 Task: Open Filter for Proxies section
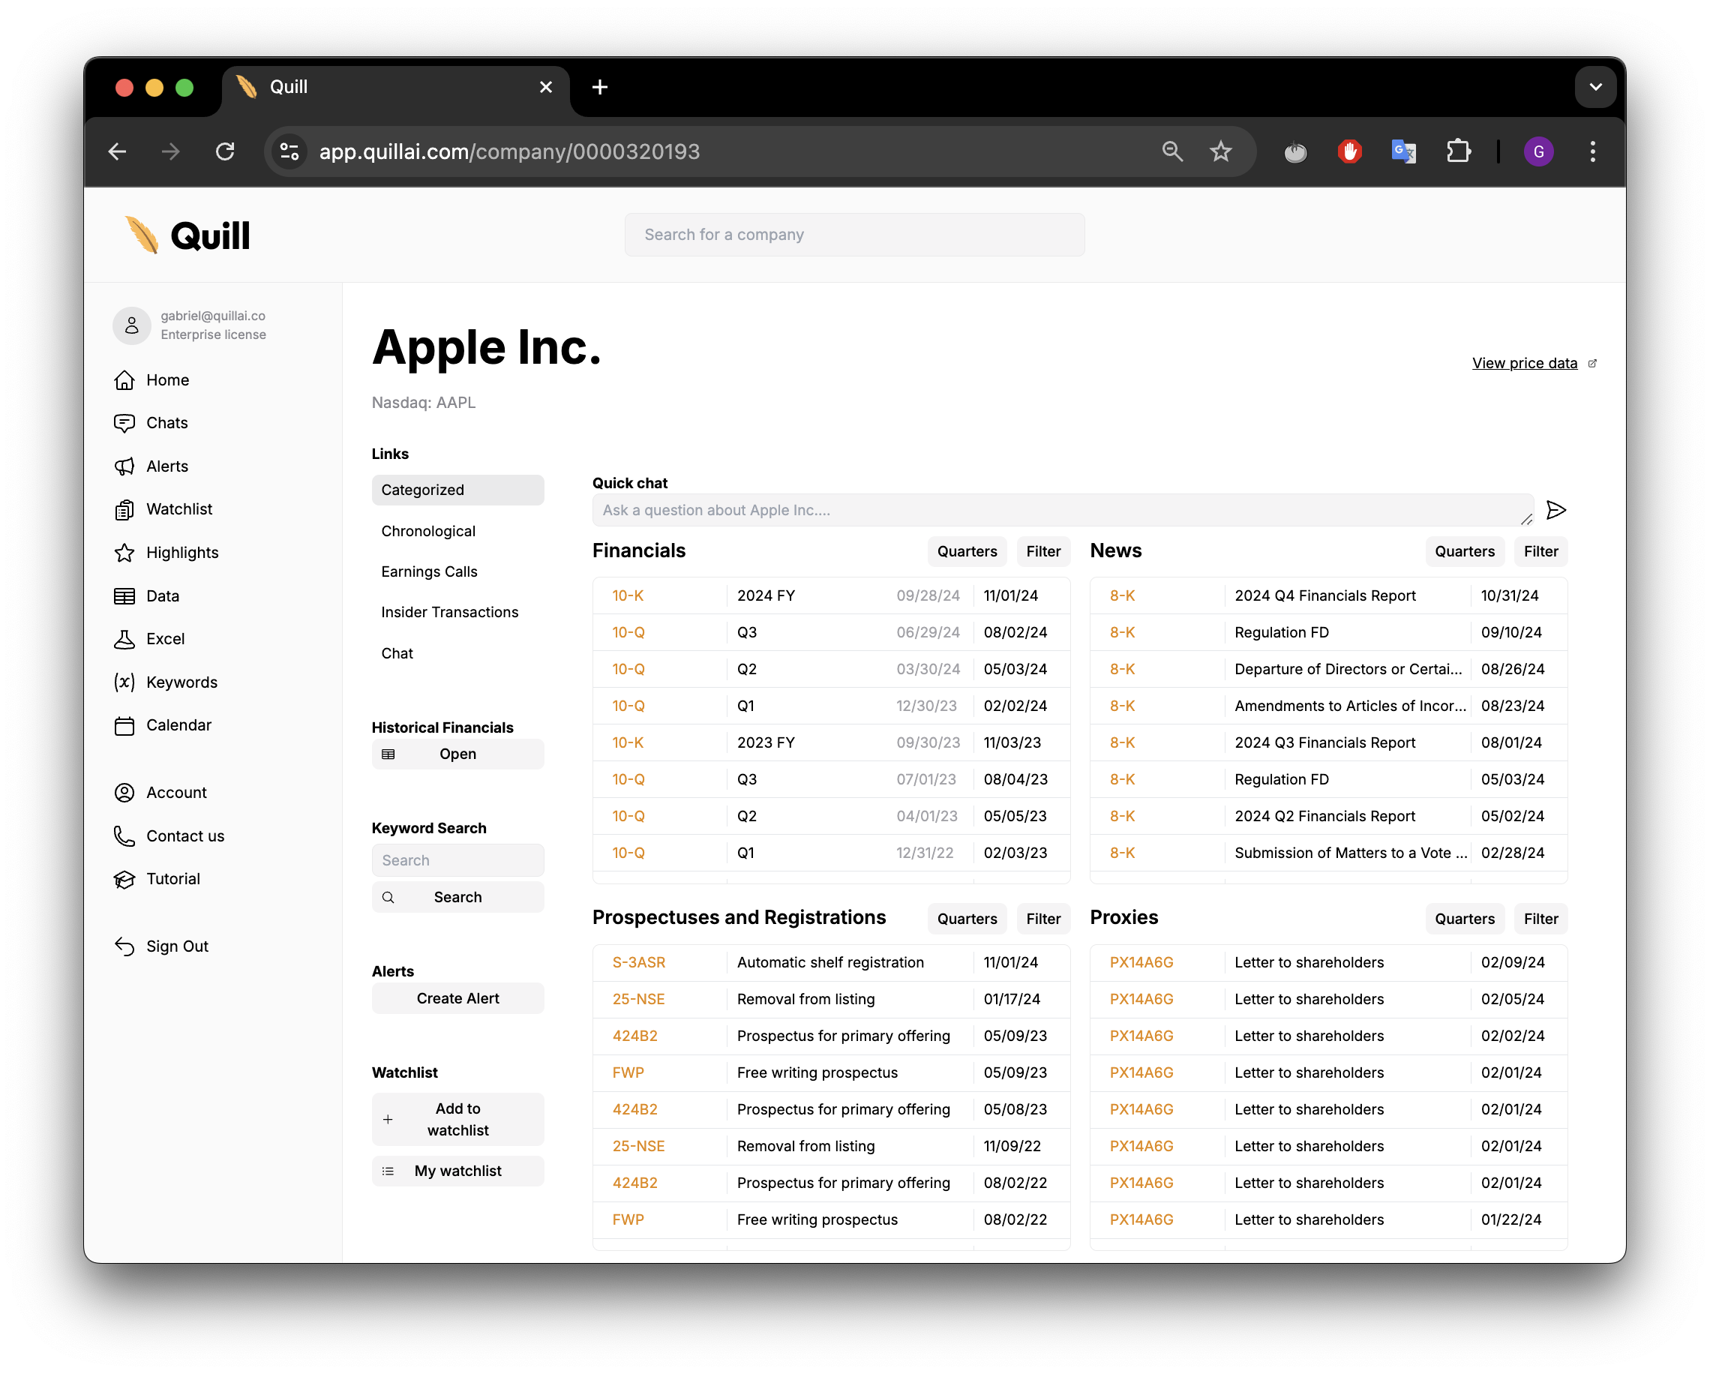(x=1540, y=919)
